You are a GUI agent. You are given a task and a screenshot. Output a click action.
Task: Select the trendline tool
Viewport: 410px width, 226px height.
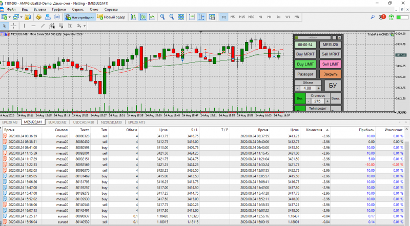point(43,26)
